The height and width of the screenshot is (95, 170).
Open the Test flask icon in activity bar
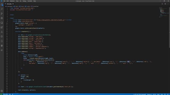(2, 32)
